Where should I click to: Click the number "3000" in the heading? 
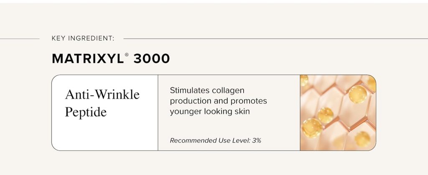[152, 59]
